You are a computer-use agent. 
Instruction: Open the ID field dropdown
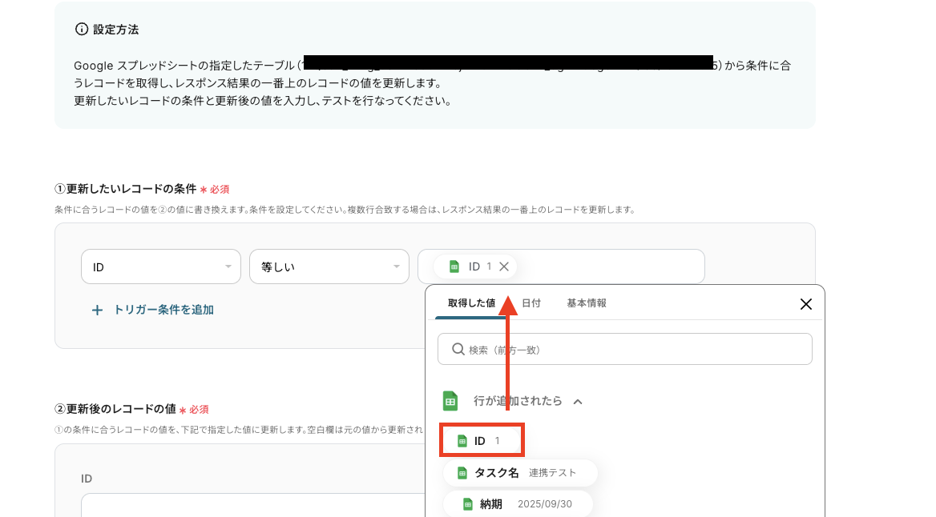[x=160, y=267]
